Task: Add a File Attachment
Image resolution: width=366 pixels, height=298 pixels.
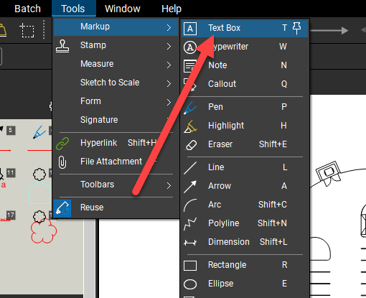Action: coord(116,162)
